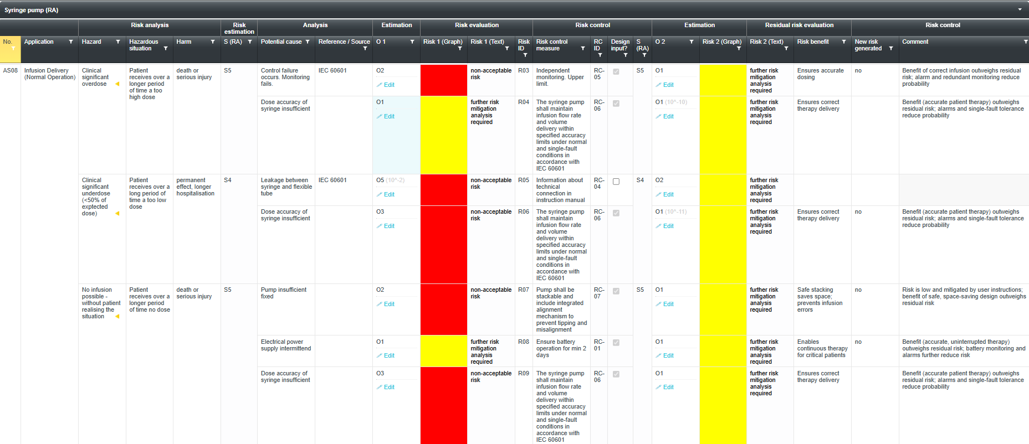Toggle Design input checkbox for risk R07
The image size is (1029, 444).
(616, 291)
